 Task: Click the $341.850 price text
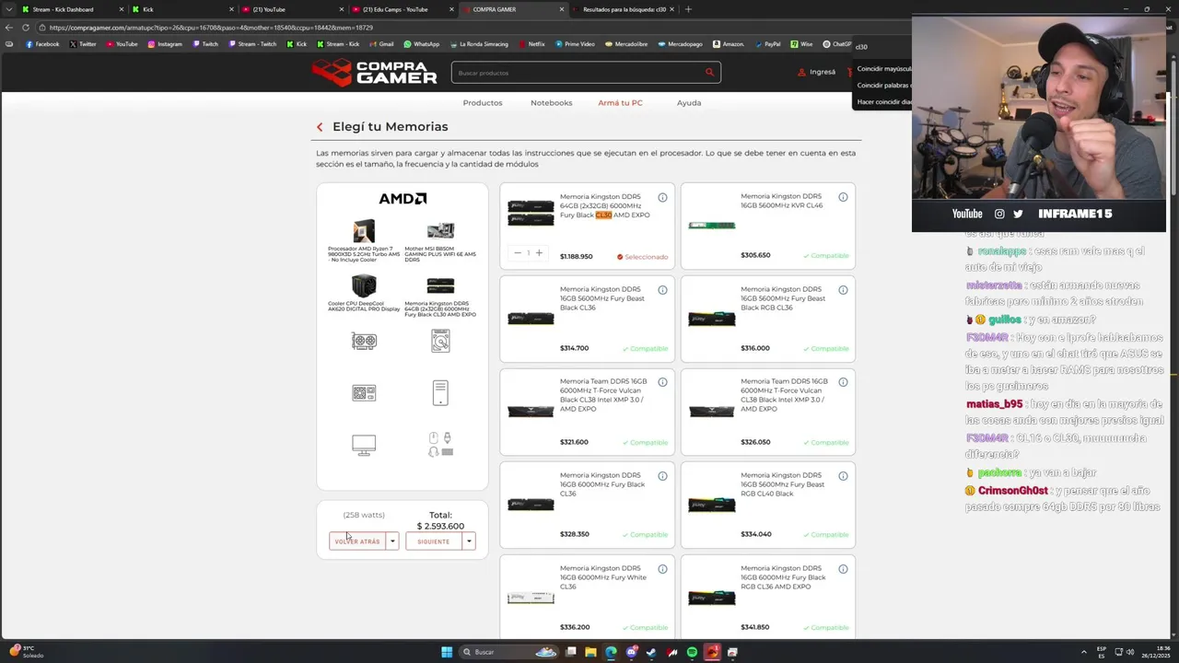pos(755,627)
